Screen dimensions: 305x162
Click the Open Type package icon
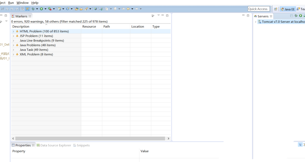tap(77, 9)
